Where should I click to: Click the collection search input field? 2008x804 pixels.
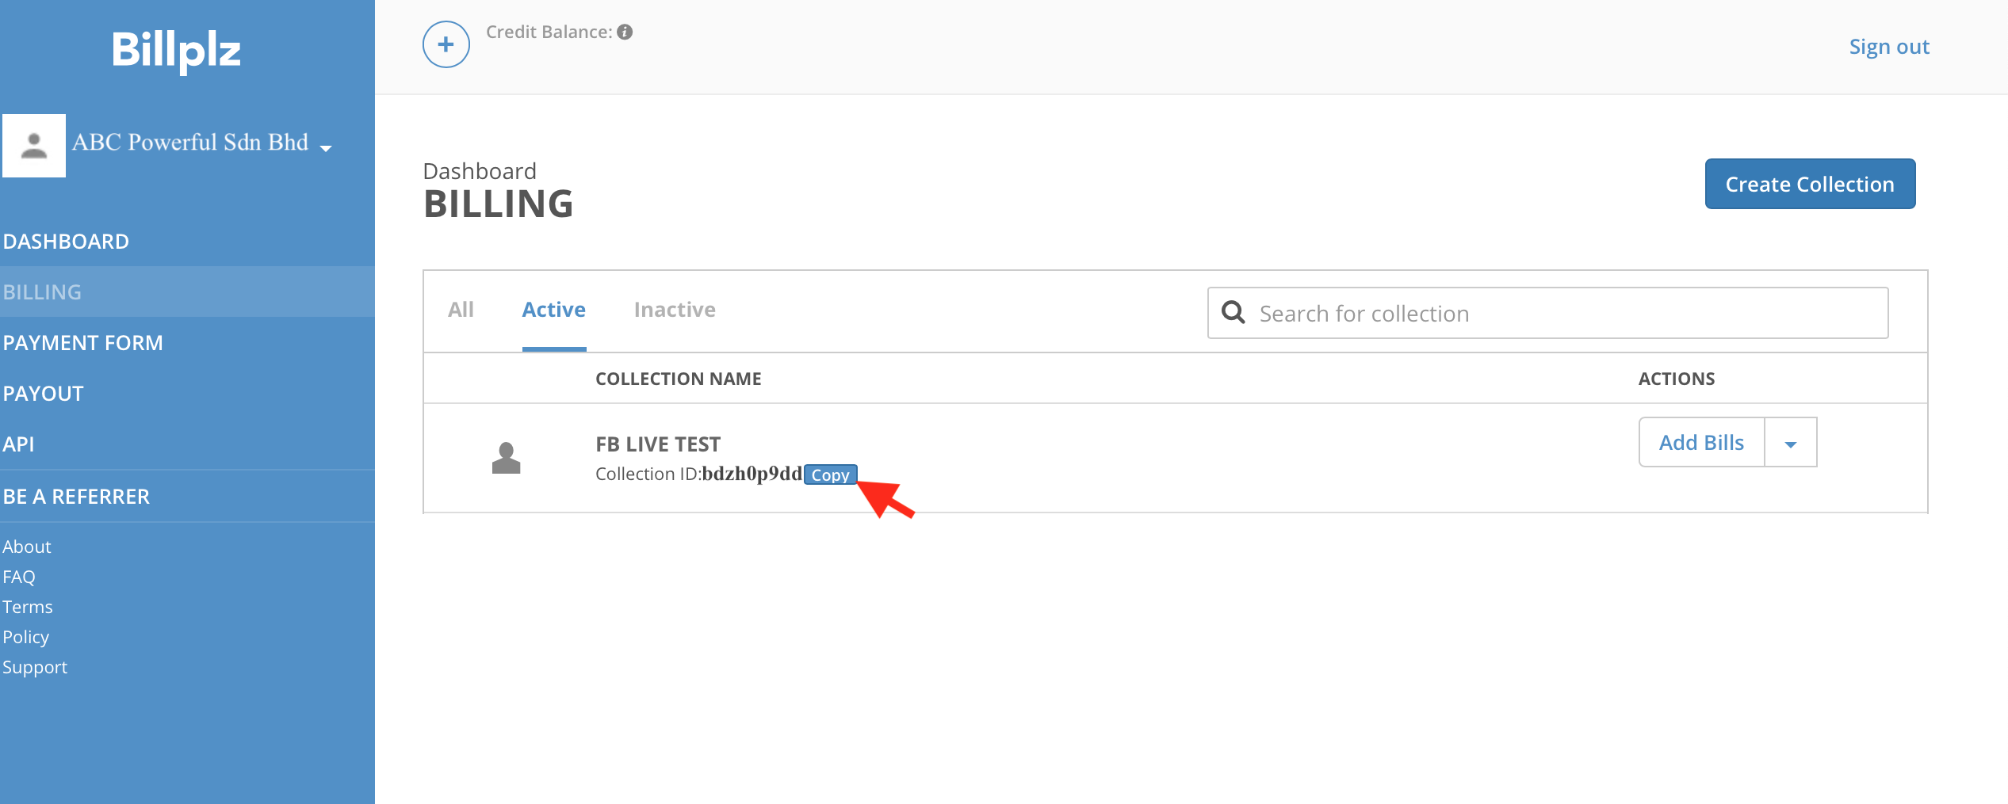pos(1546,313)
